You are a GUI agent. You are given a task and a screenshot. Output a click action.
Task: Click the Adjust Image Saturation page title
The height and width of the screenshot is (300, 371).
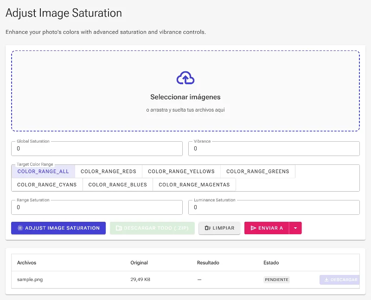(x=64, y=13)
